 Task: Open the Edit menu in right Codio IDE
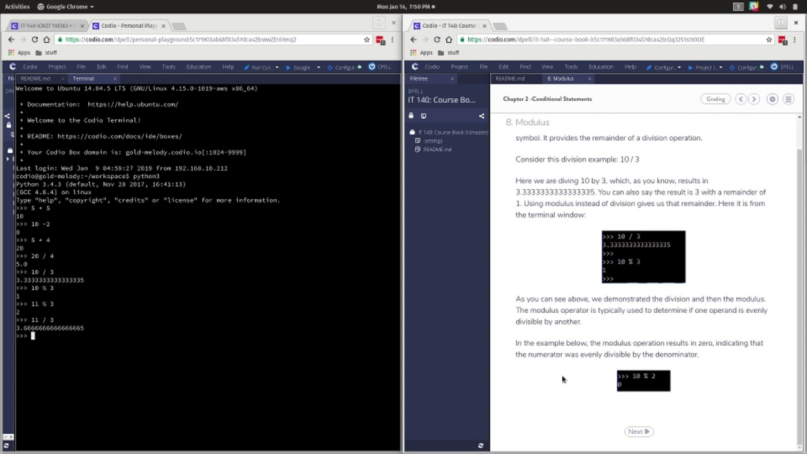pyautogui.click(x=503, y=67)
